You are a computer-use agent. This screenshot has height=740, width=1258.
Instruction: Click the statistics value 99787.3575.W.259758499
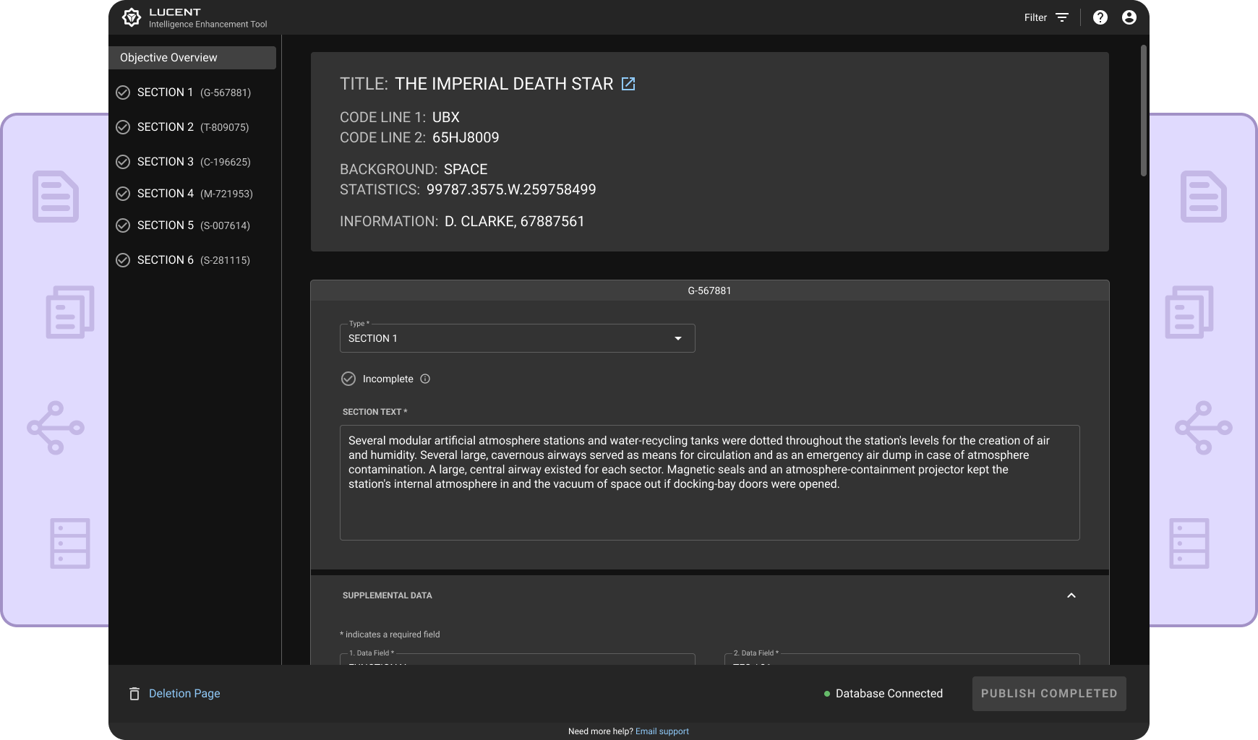(511, 189)
